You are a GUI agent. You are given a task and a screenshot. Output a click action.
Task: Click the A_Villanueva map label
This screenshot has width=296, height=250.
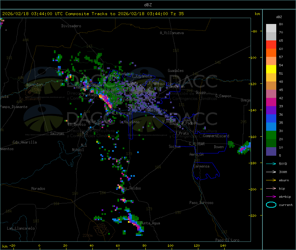click(x=172, y=33)
